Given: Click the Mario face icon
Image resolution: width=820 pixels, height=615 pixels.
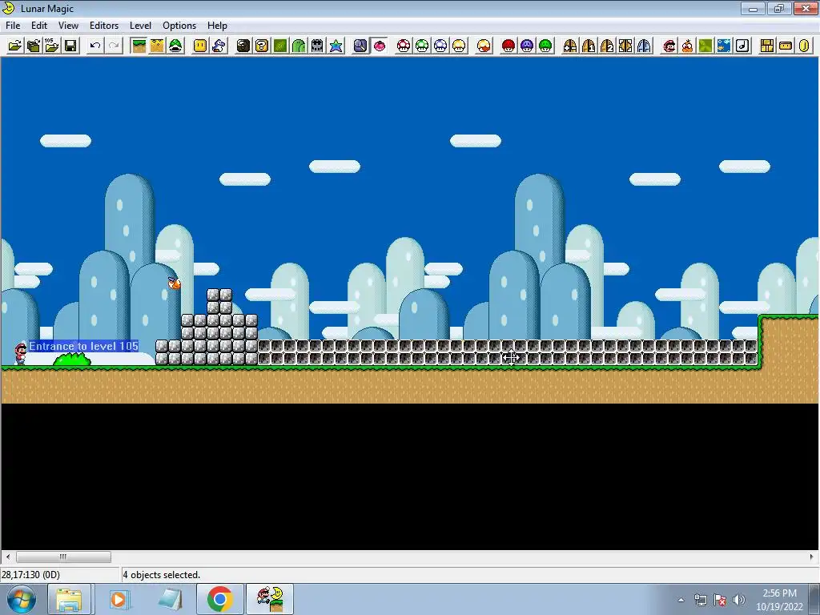Looking at the screenshot, I should point(669,46).
